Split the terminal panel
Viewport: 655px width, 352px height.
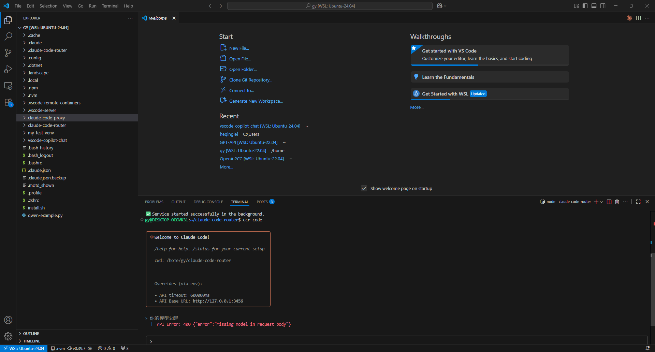pyautogui.click(x=609, y=202)
